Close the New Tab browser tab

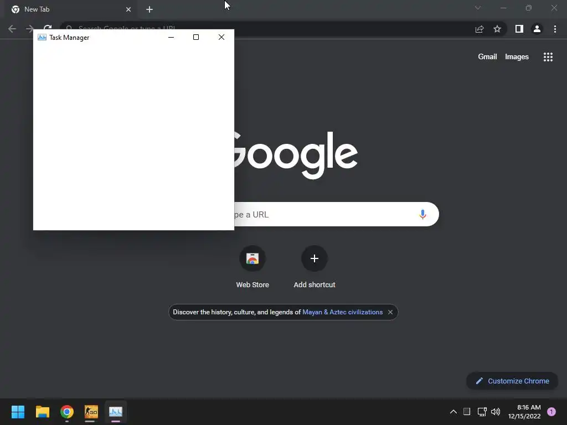pos(128,9)
